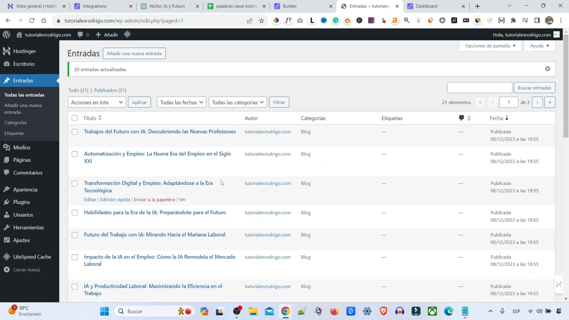Open the Comentarios panel
The height and width of the screenshot is (320, 569).
click(x=27, y=172)
